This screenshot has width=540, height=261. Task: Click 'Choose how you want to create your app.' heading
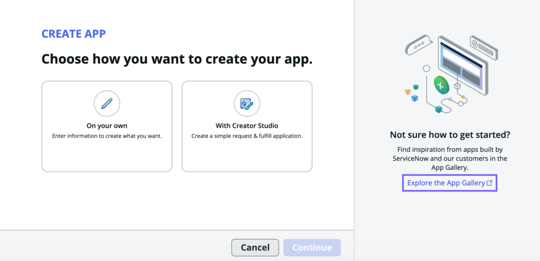177,59
